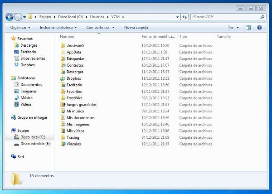The height and width of the screenshot is (194, 272).
Task: Open Sitios recientes in navigation pane
Action: [33, 58]
